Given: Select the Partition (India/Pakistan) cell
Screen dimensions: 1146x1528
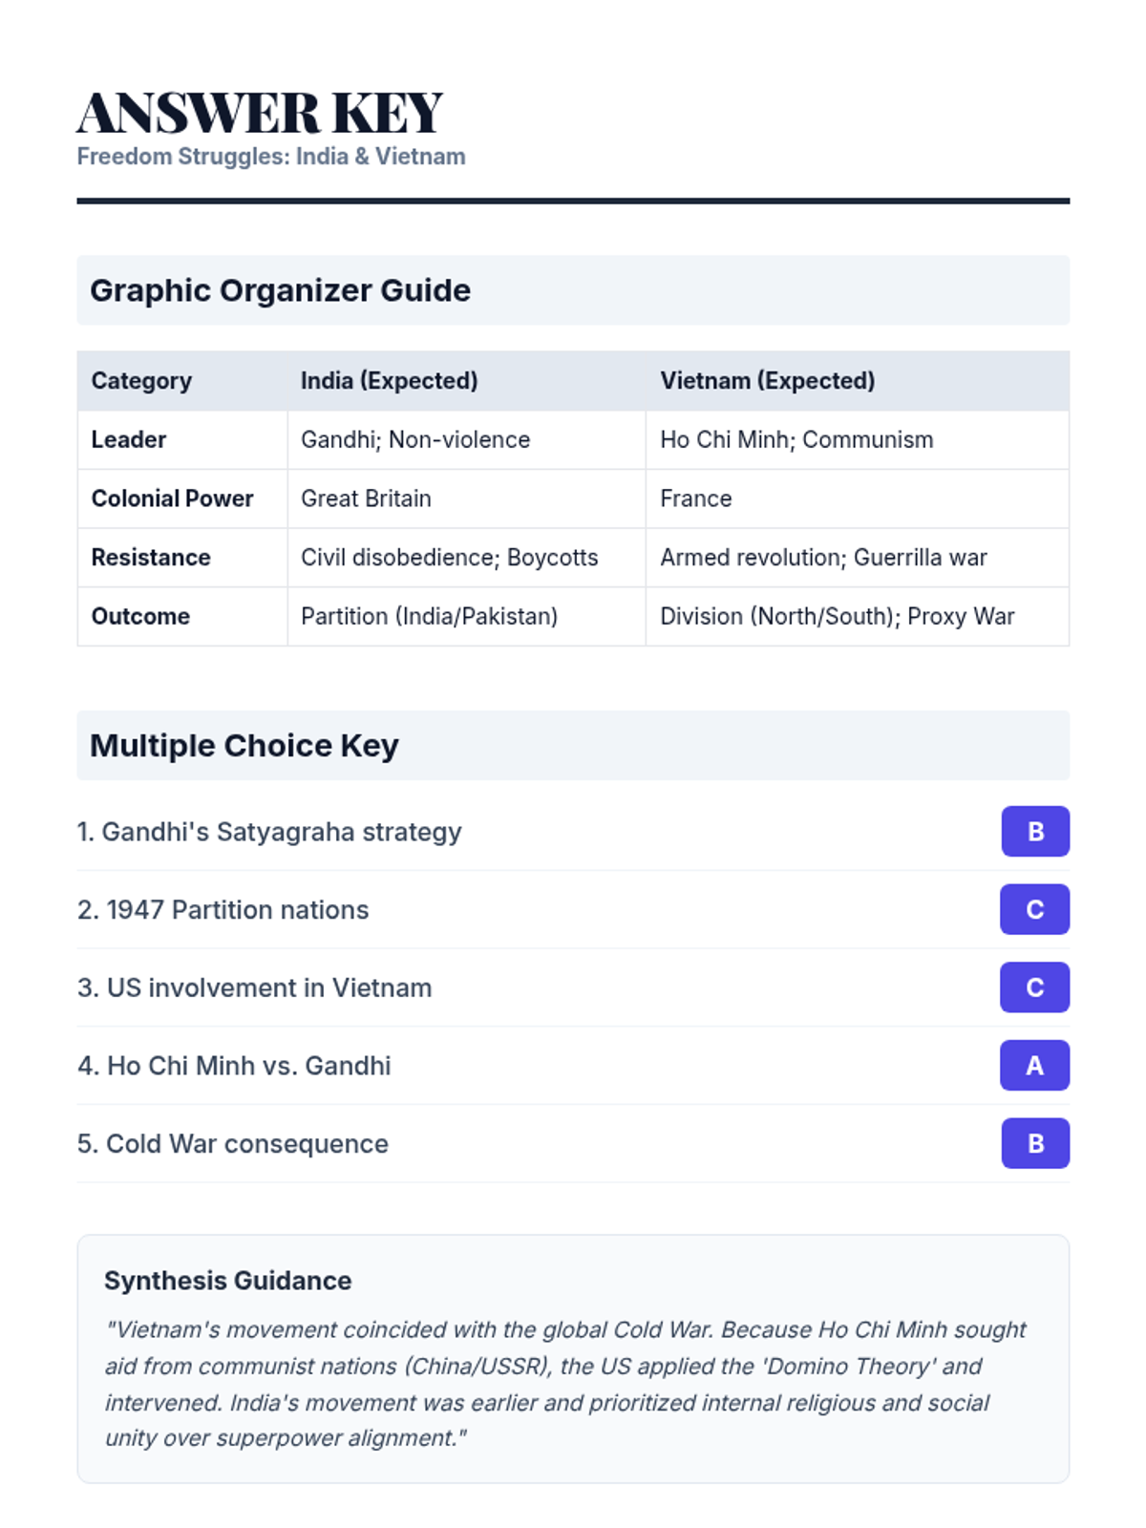Looking at the screenshot, I should [x=429, y=617].
